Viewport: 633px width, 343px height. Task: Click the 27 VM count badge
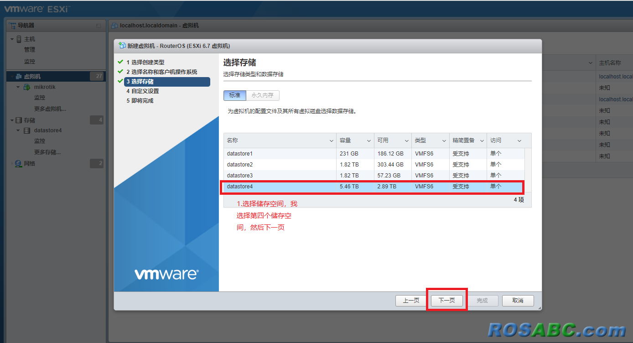pos(97,77)
